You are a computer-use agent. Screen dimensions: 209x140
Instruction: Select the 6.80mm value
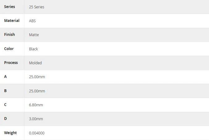36,105
